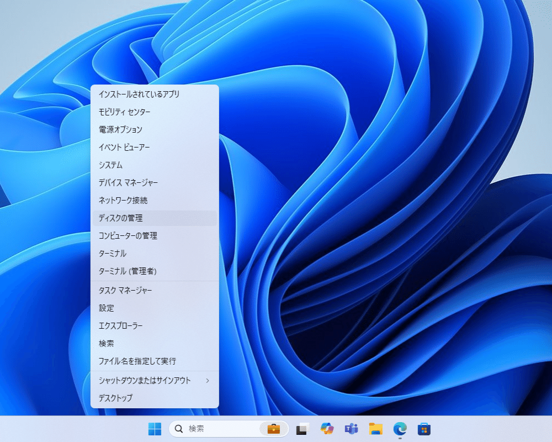Screen dimensions: 552x442
Task: Open モビリティ センター from menu
Action: pyautogui.click(x=155, y=112)
